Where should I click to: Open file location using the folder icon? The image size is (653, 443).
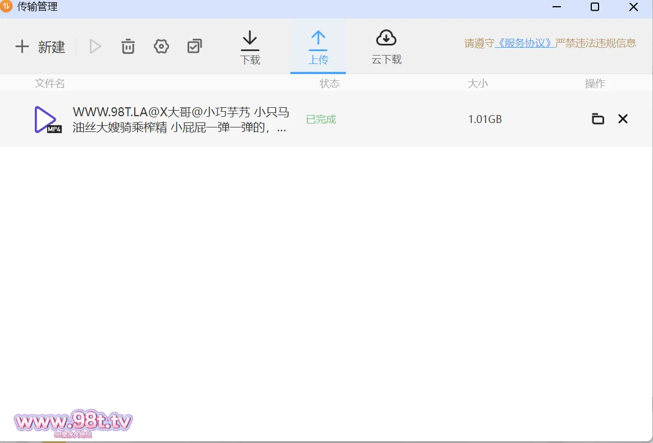click(x=598, y=119)
